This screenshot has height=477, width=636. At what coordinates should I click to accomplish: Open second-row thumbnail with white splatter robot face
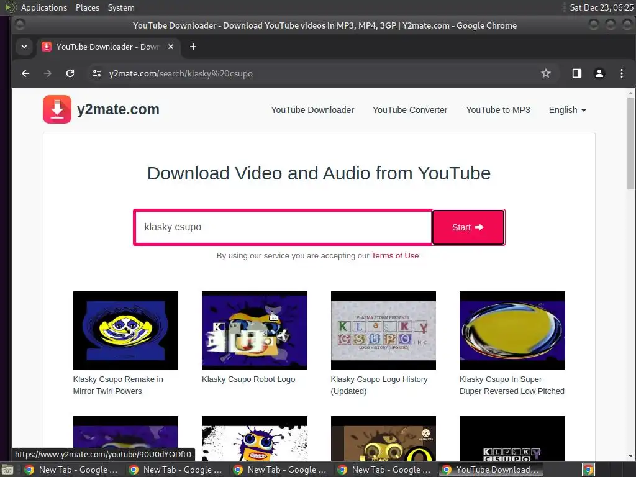(x=254, y=438)
